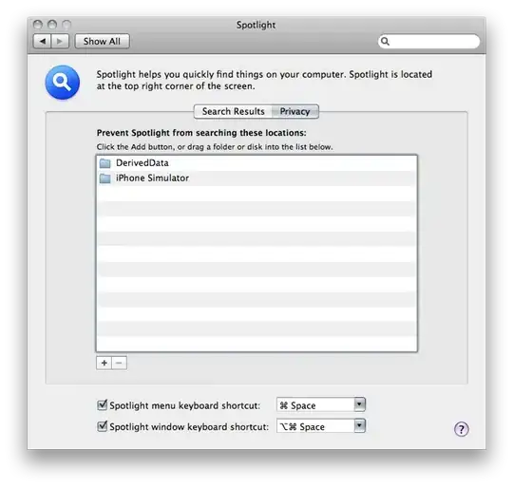Open help with the question mark button

click(462, 429)
